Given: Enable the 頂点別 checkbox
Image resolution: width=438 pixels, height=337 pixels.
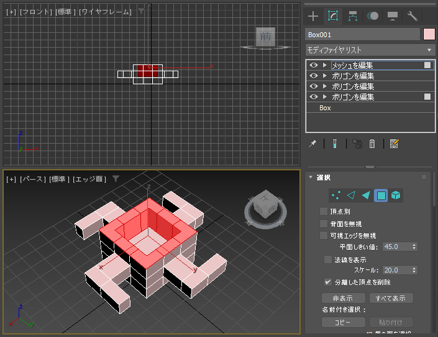Looking at the screenshot, I should pos(324,211).
